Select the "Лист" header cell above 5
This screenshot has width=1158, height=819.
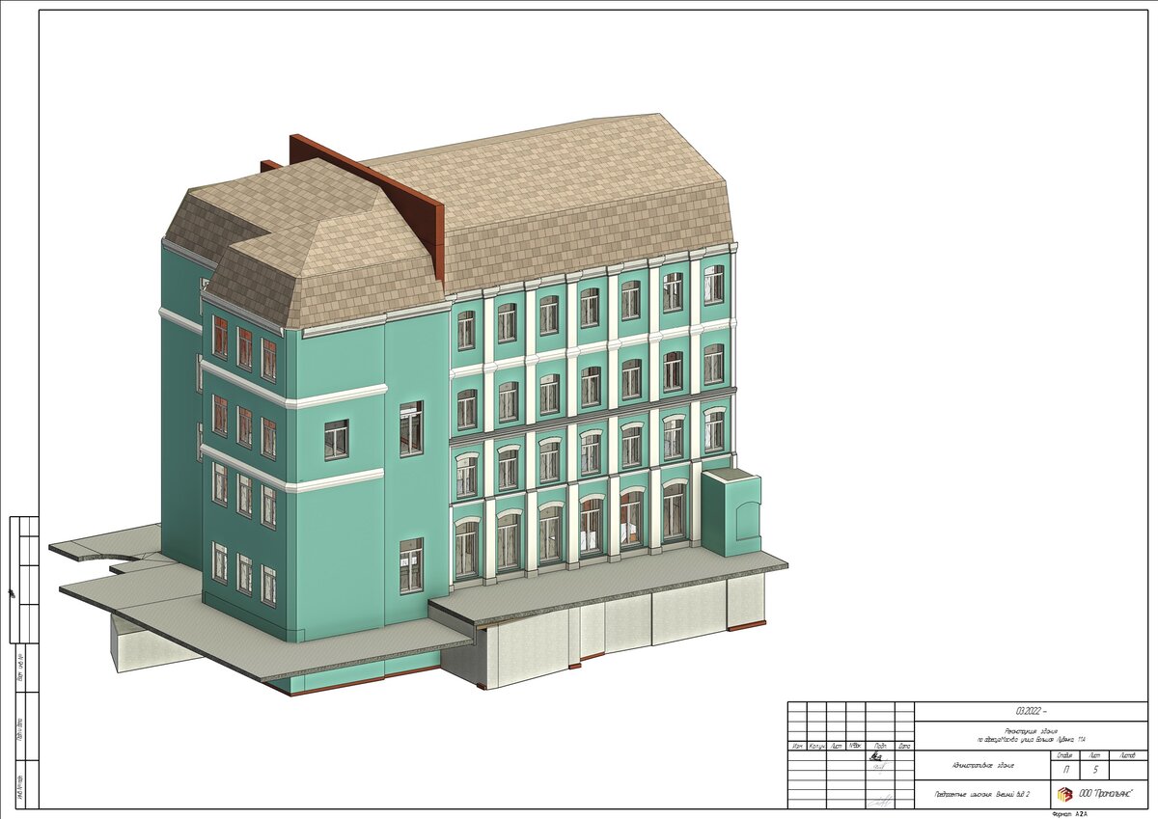[x=1094, y=755]
